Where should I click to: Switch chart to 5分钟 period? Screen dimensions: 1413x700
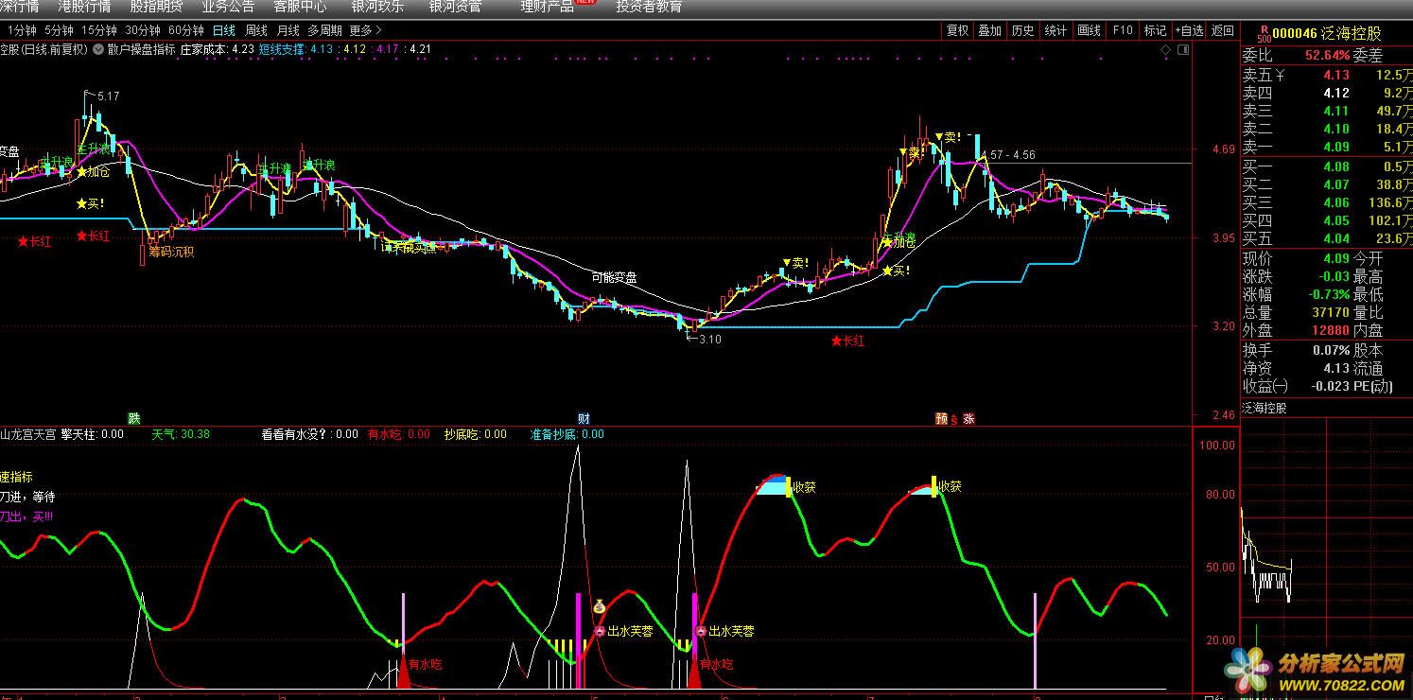coord(59,30)
